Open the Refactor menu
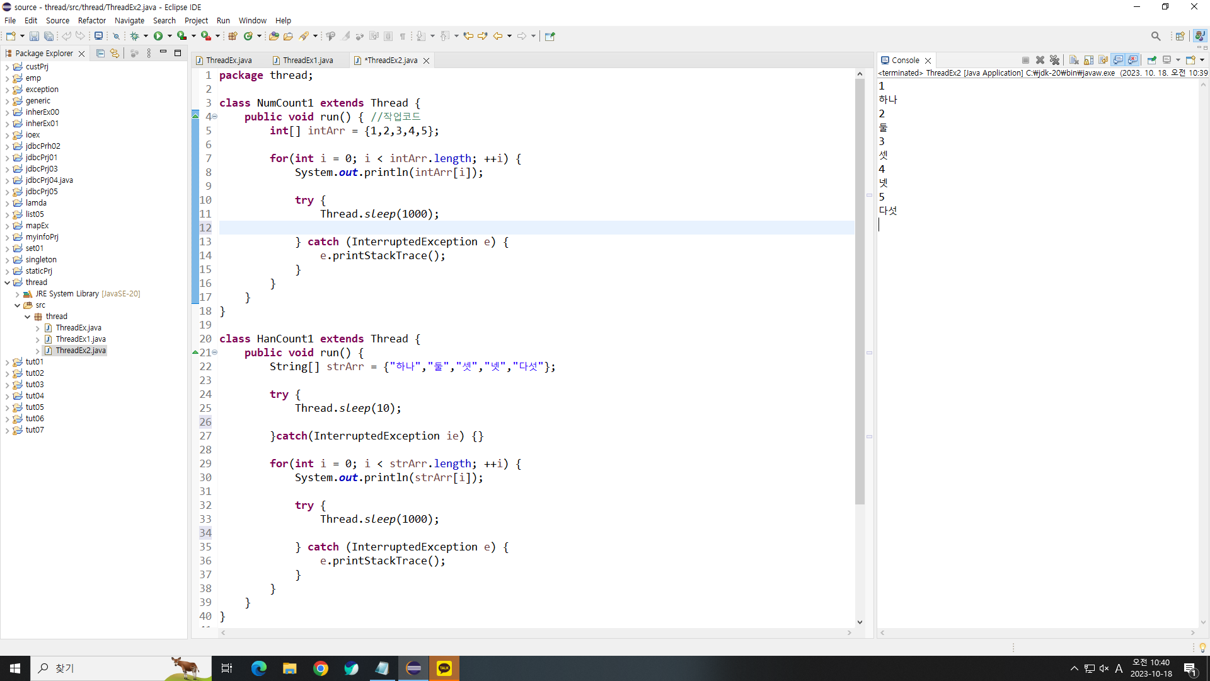 [x=91, y=20]
